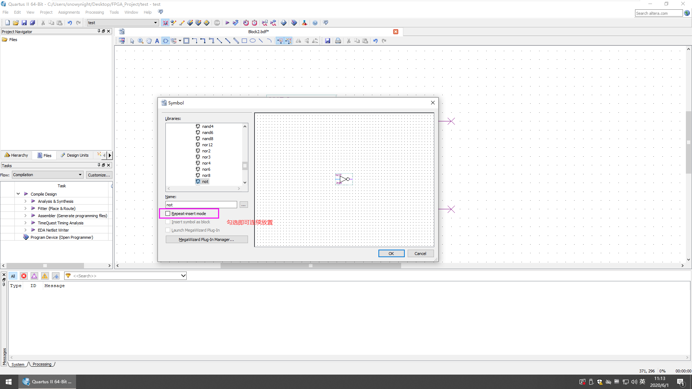Scroll down the Libraries symbol list
Viewport: 692px width, 389px height.
[x=244, y=182]
